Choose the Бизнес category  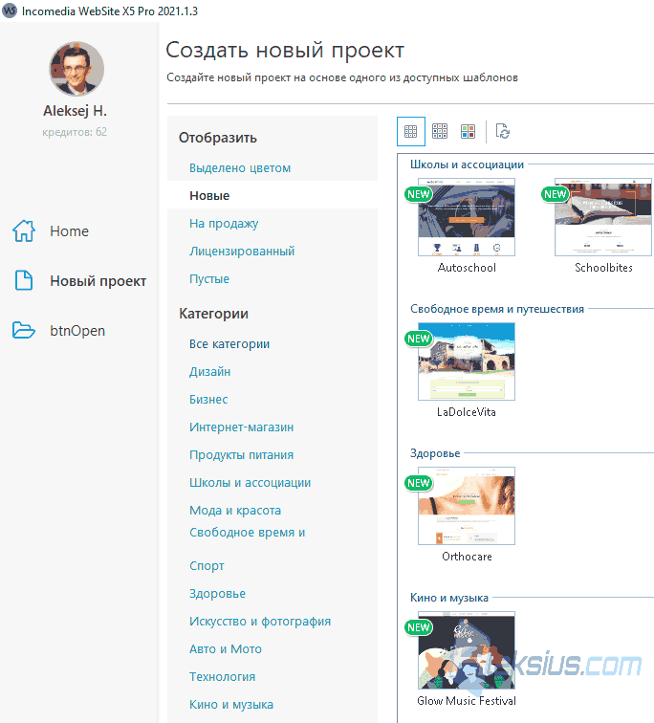point(208,400)
